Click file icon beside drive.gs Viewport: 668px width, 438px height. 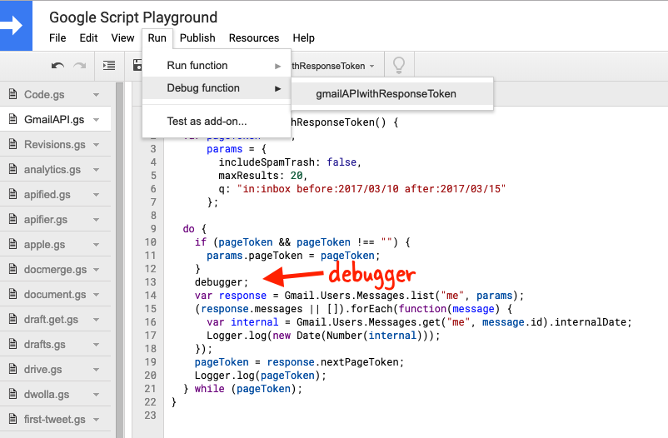[x=12, y=370]
